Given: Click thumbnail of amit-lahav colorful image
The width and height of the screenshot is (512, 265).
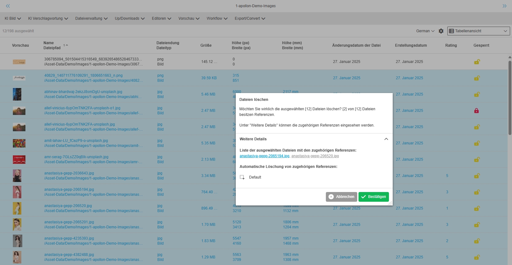Looking at the screenshot, I should 19,143.
